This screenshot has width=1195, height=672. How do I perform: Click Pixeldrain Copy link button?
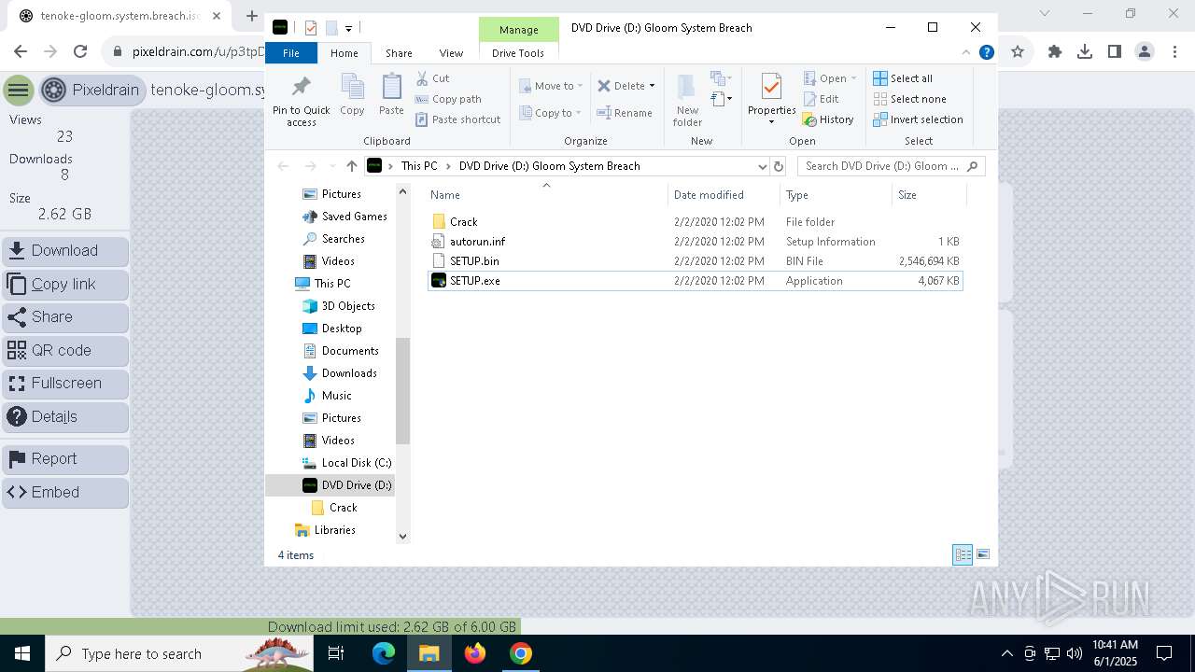pyautogui.click(x=65, y=285)
